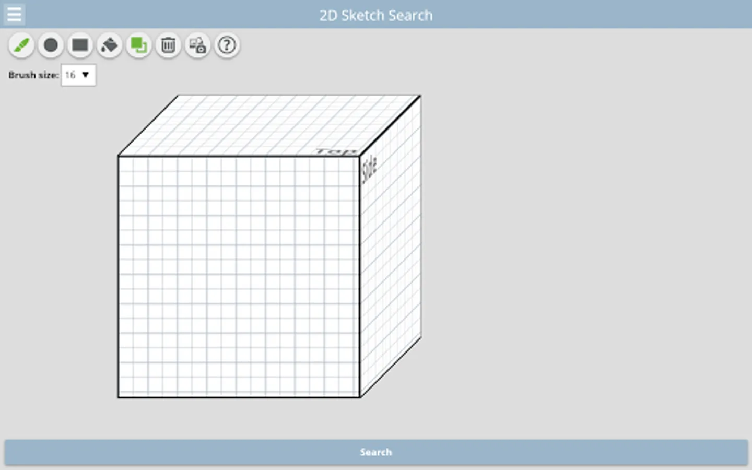
Task: Open the Brush size dropdown
Action: coord(78,75)
